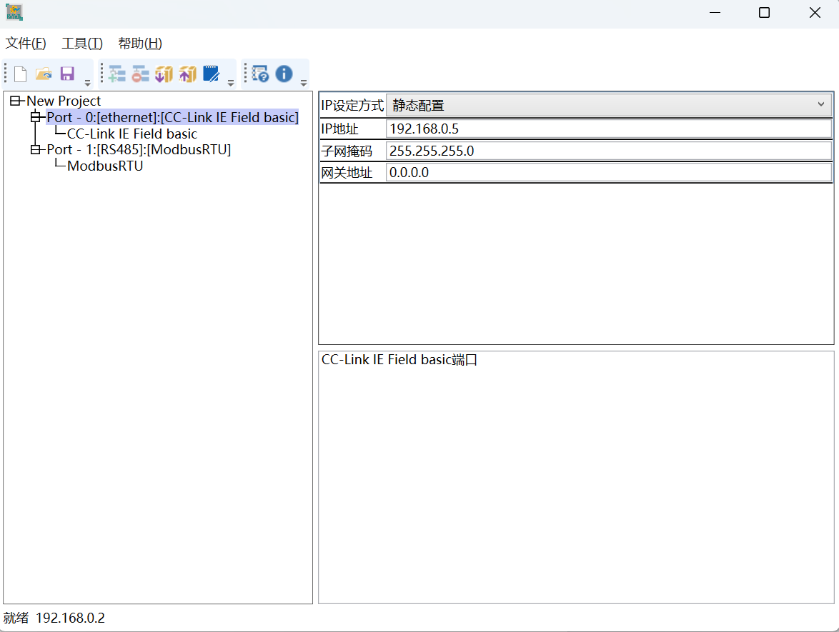Viewport: 839px width, 632px height.
Task: Close the application window
Action: [x=815, y=12]
